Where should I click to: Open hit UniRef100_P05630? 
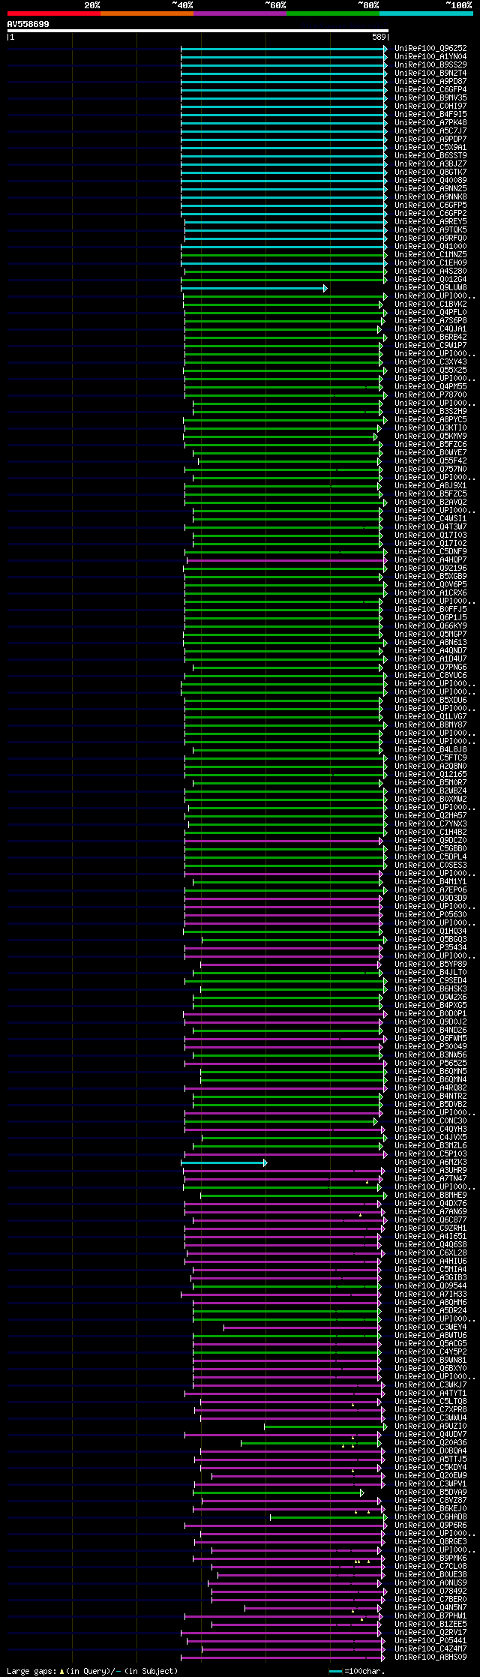pyautogui.click(x=430, y=915)
